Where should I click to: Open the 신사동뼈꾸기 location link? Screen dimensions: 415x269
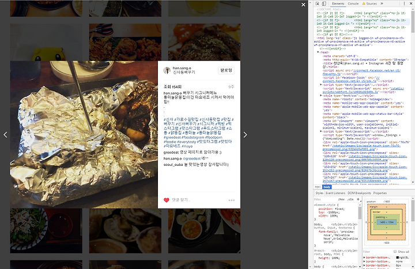pos(184,72)
